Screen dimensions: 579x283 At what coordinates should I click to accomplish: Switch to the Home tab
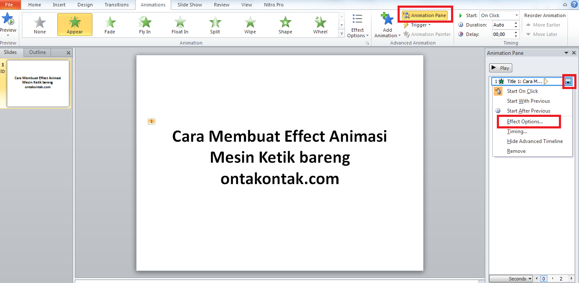35,5
